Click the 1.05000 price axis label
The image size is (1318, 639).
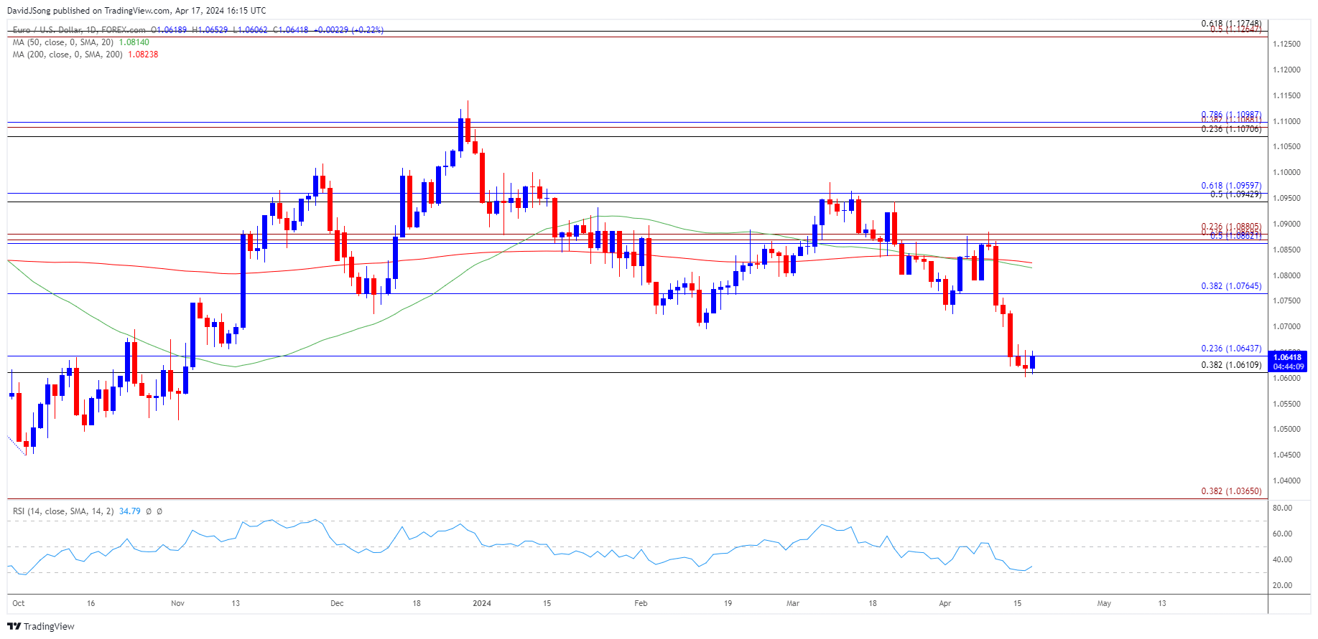coord(1286,430)
